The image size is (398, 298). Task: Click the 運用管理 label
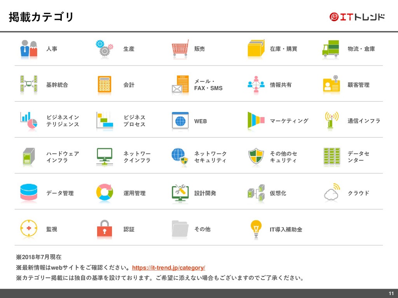click(134, 193)
